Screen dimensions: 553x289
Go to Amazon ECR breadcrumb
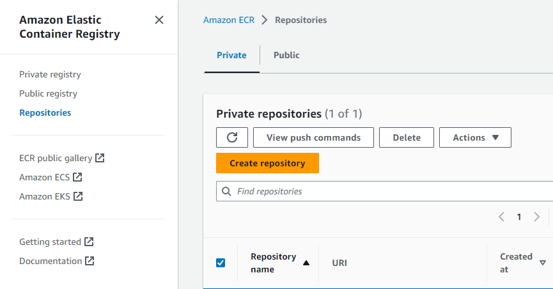pyautogui.click(x=229, y=20)
